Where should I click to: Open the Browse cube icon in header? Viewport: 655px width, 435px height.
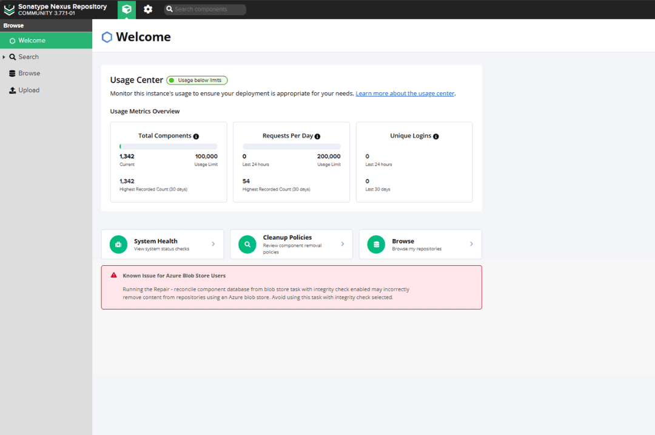point(127,9)
